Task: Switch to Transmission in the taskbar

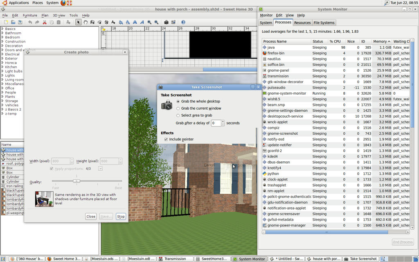Action: coord(175,259)
